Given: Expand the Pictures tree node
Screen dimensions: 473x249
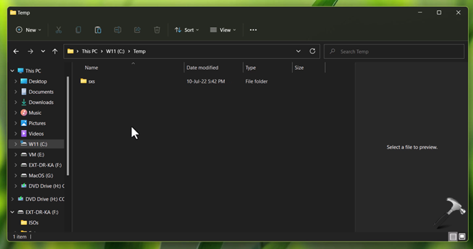Looking at the screenshot, I should pyautogui.click(x=16, y=123).
